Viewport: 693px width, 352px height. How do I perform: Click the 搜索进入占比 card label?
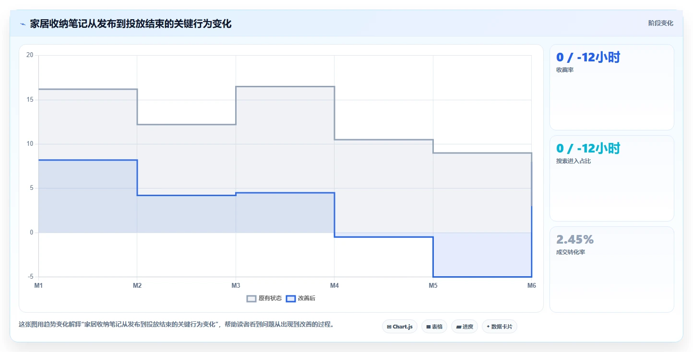tap(574, 161)
